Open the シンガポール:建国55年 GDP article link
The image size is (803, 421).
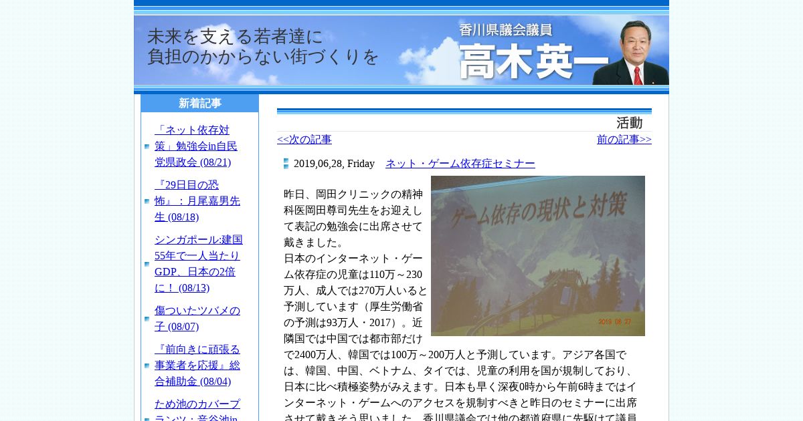[199, 264]
